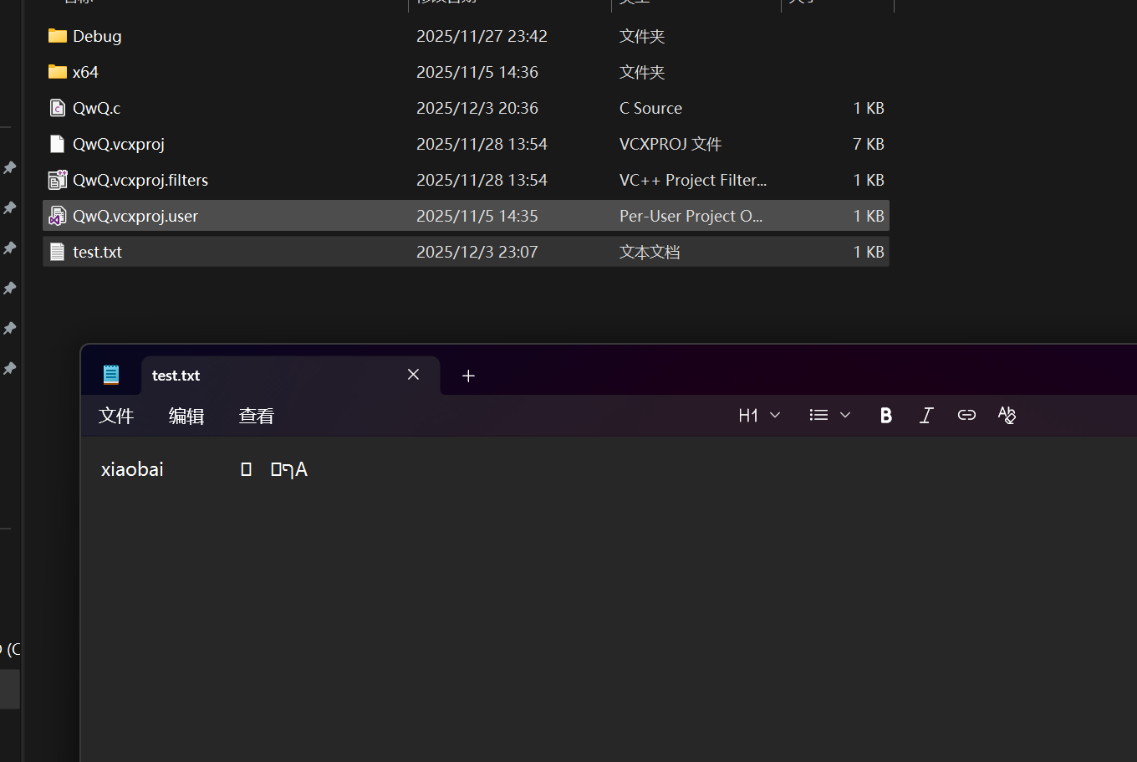The image size is (1137, 762).
Task: Click the 'VC++ Project Filter...' type label
Action: (693, 180)
